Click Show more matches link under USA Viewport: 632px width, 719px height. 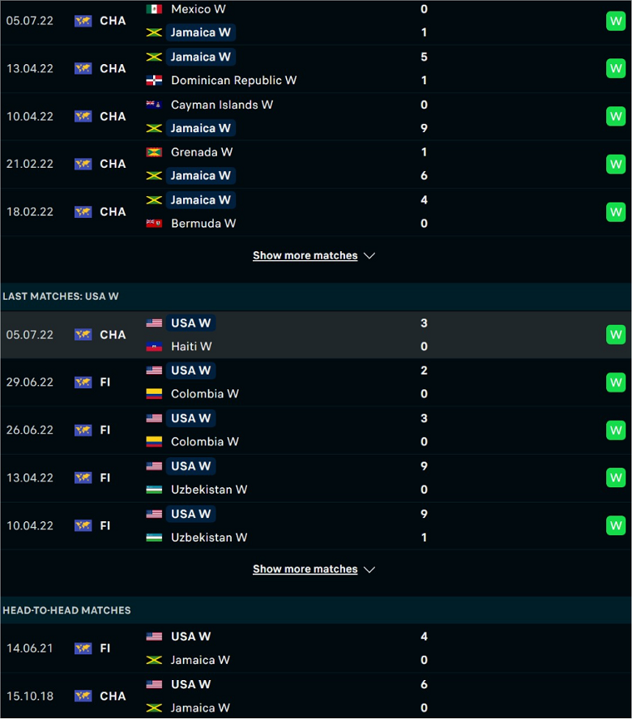click(x=305, y=569)
